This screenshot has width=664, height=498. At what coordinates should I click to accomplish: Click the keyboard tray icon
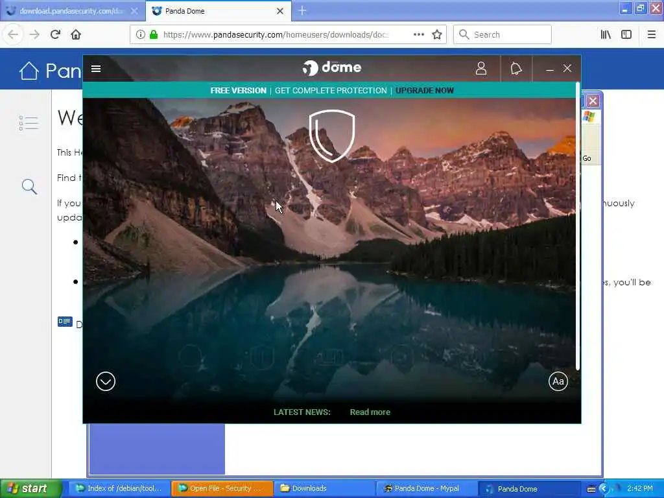(591, 489)
